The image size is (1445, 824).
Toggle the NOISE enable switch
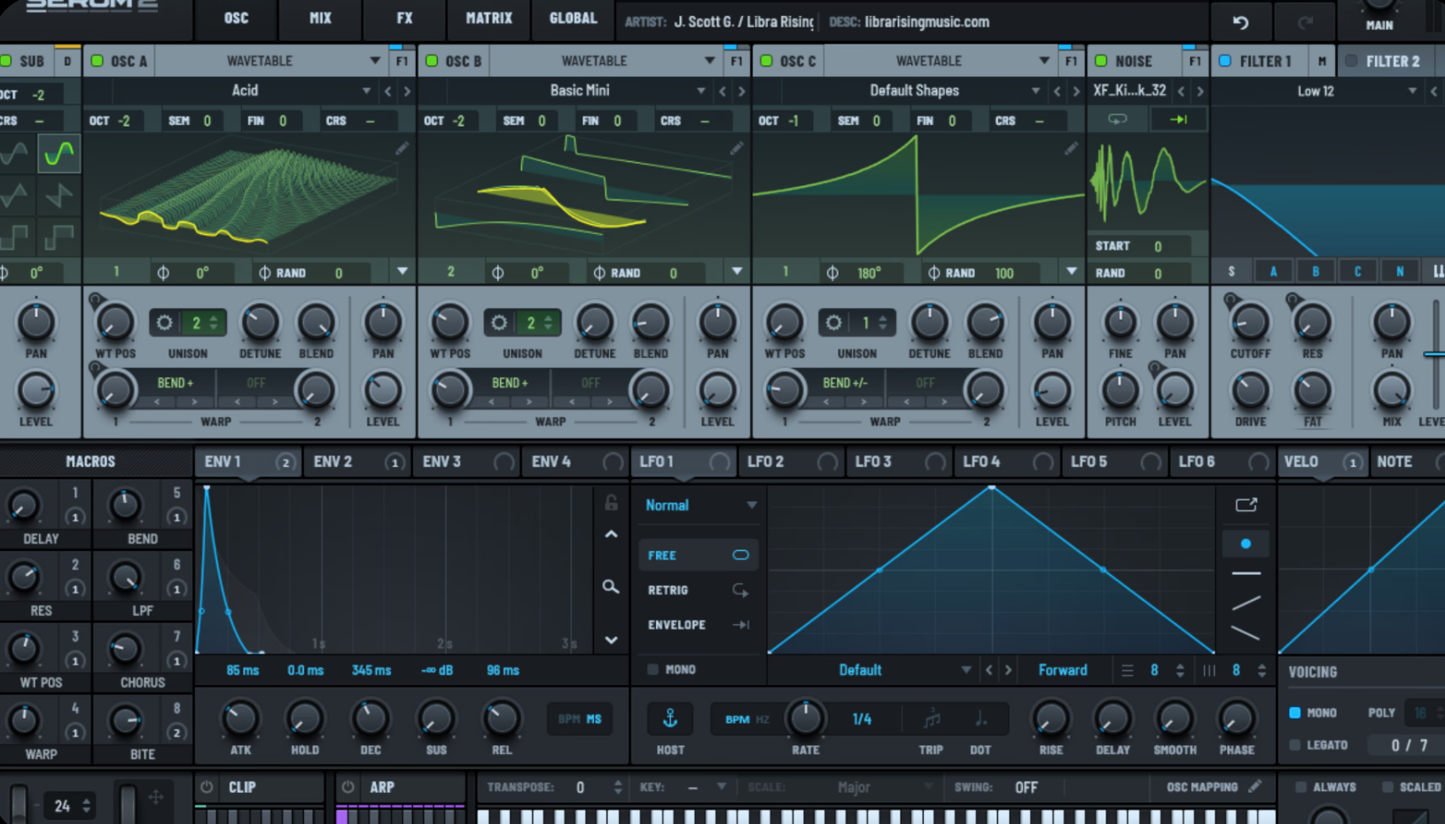[1101, 61]
